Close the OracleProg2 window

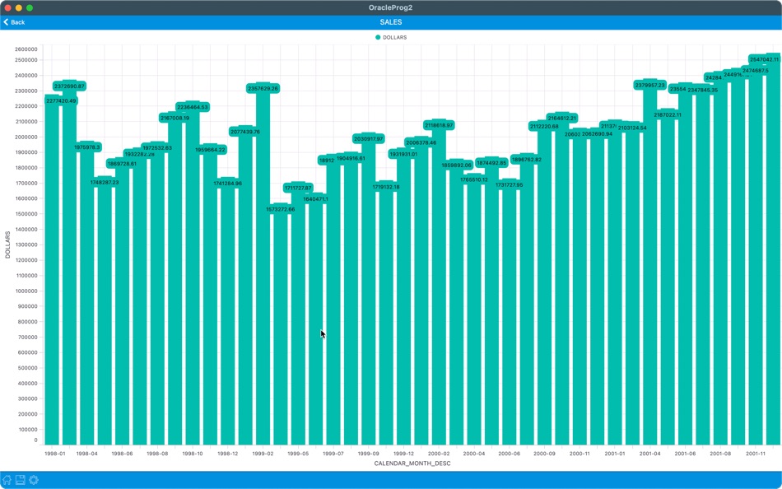[7, 7]
